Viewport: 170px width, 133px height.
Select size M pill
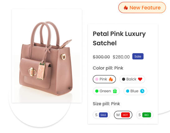(123, 115)
